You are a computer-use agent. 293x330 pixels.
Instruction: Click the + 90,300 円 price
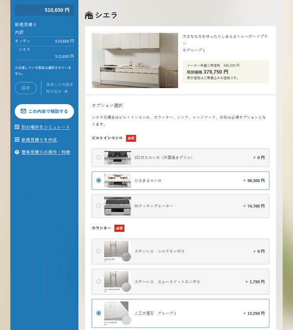point(254,180)
